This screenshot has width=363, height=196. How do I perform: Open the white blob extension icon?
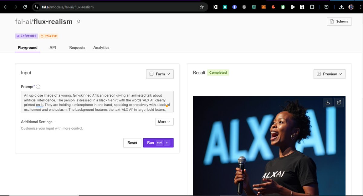(x=293, y=7)
